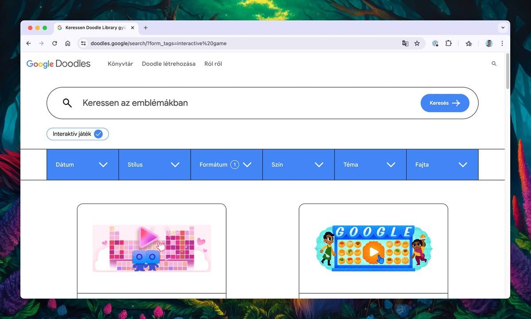Click the browser forward arrow
This screenshot has width=531, height=319.
click(x=41, y=43)
